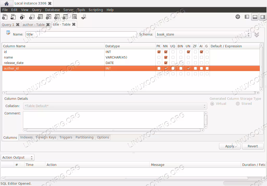Close the Query 1 tab

[18, 25]
